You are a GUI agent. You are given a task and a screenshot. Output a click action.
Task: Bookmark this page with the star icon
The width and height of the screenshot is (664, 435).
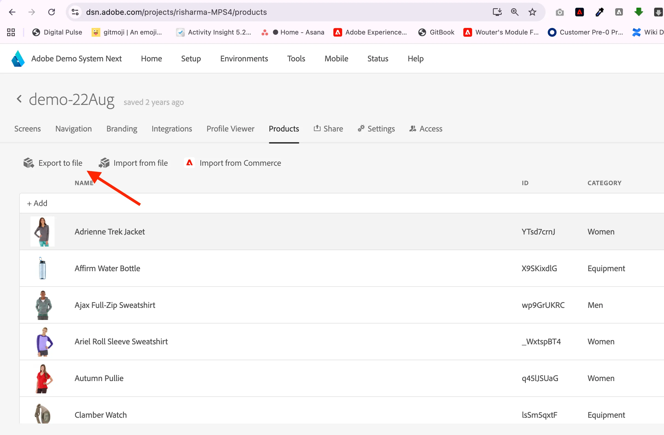(x=532, y=12)
